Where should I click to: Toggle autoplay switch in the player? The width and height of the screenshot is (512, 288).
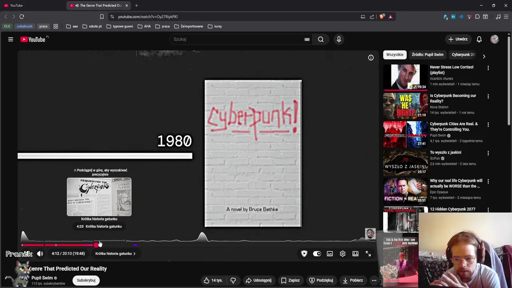point(317,254)
